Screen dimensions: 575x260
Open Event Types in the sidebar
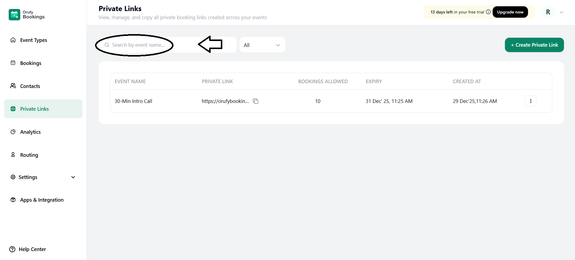[x=34, y=40]
